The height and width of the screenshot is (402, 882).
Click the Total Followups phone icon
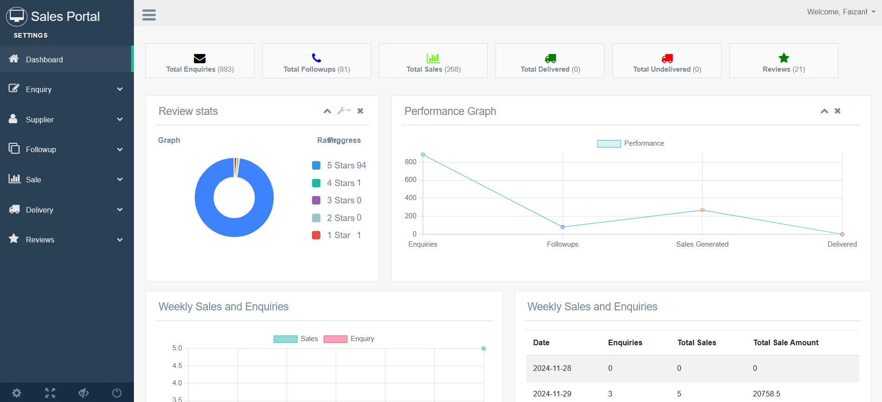(x=316, y=58)
